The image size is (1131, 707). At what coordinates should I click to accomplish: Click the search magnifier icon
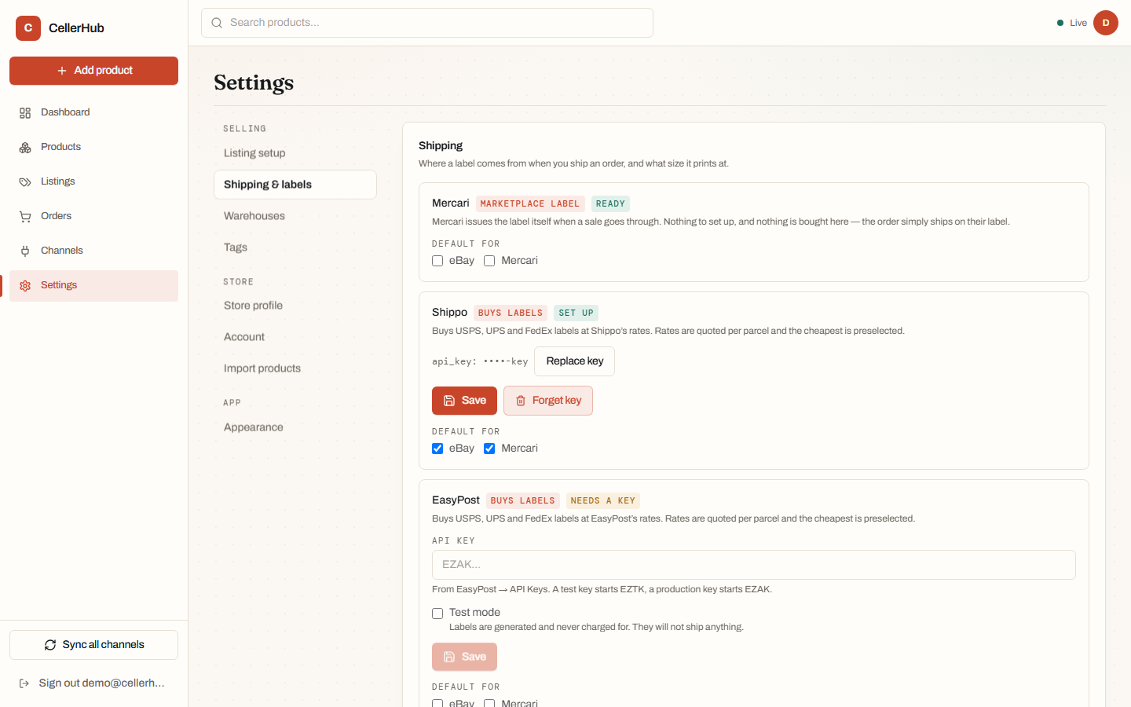click(217, 23)
